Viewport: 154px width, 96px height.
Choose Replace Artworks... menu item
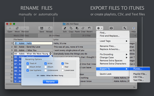(113, 49)
